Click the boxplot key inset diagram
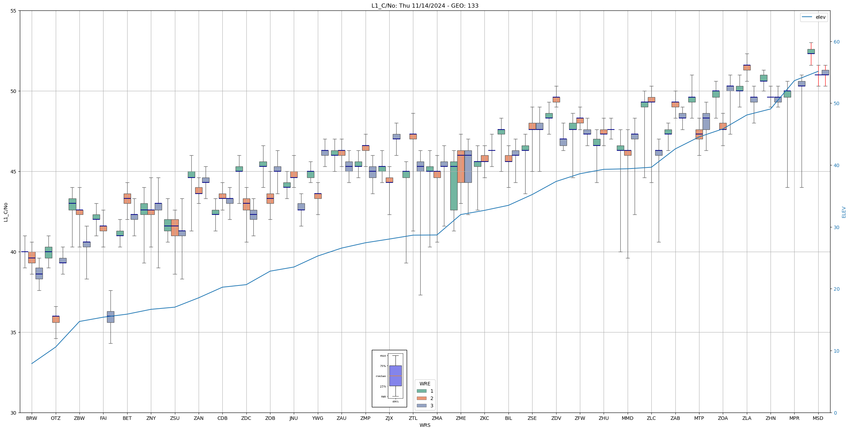Screen dimensions: 850x431 click(389, 378)
